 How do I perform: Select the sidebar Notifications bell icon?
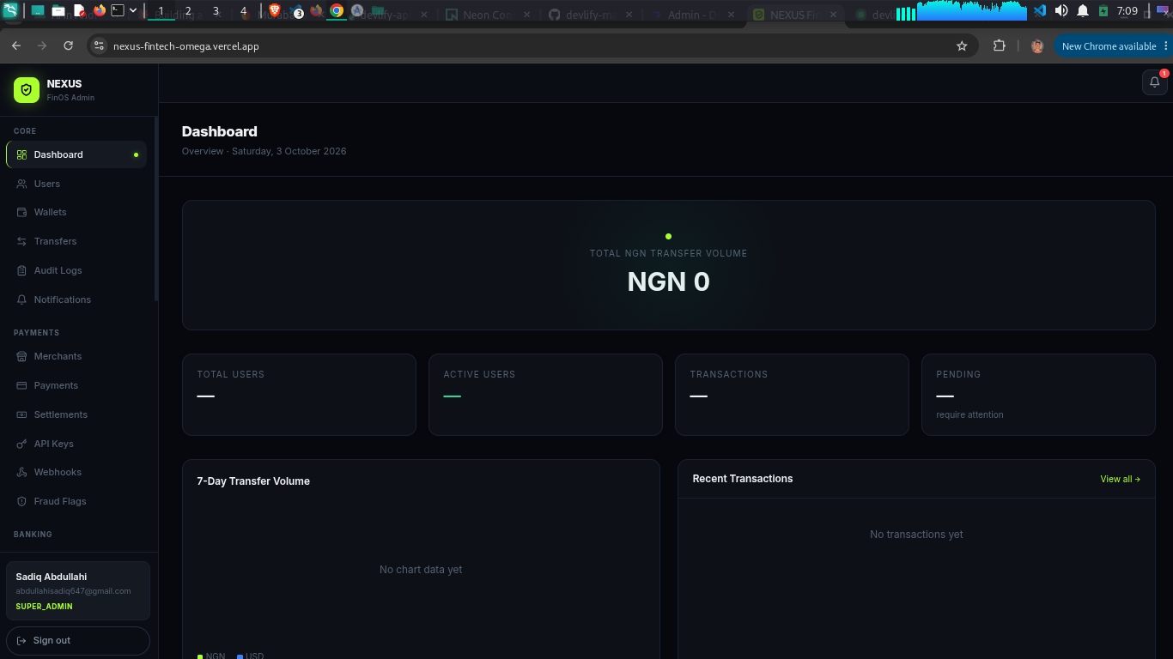click(x=22, y=299)
